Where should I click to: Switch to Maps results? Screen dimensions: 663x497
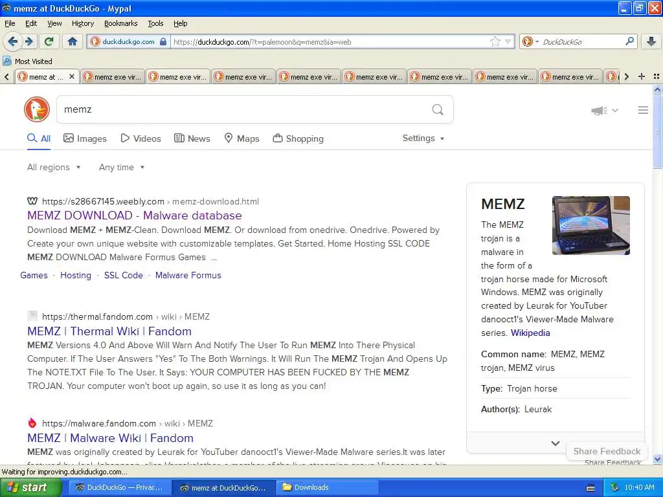[x=242, y=138]
